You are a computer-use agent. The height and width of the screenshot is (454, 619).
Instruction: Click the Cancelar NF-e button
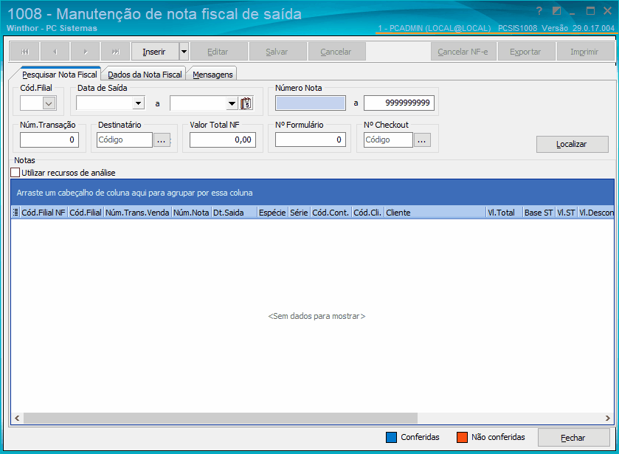[x=463, y=52]
